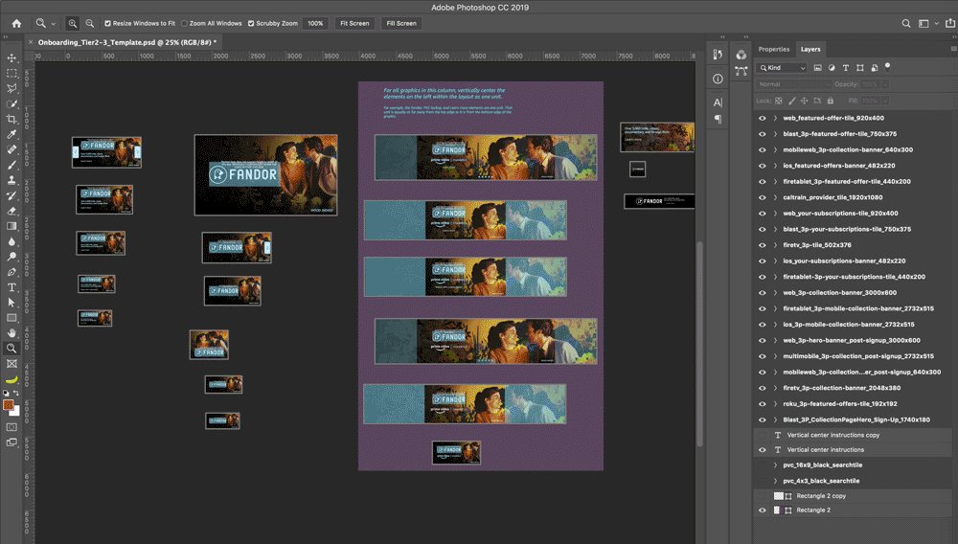This screenshot has width=958, height=544.
Task: Select the Eyedropper tool
Action: (11, 134)
